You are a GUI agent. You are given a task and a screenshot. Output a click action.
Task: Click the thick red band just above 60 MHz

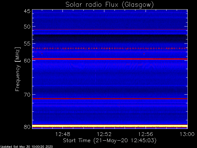[x=110, y=59]
